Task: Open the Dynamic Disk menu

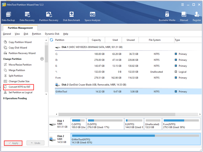Action: (52, 34)
